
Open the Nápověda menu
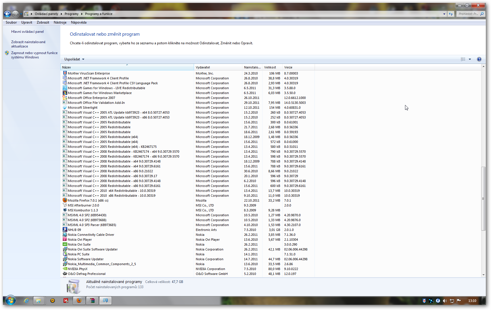coord(79,22)
